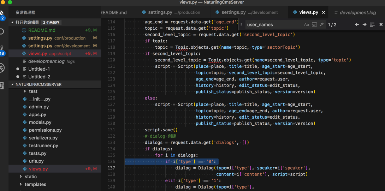
Task: Click the macOS green zoom window button
Action: (10, 2)
